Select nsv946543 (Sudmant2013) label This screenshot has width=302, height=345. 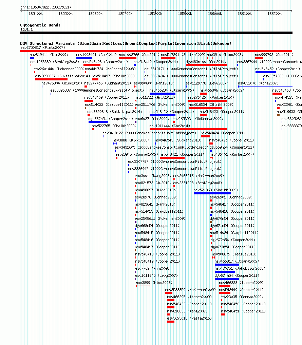coord(178,140)
